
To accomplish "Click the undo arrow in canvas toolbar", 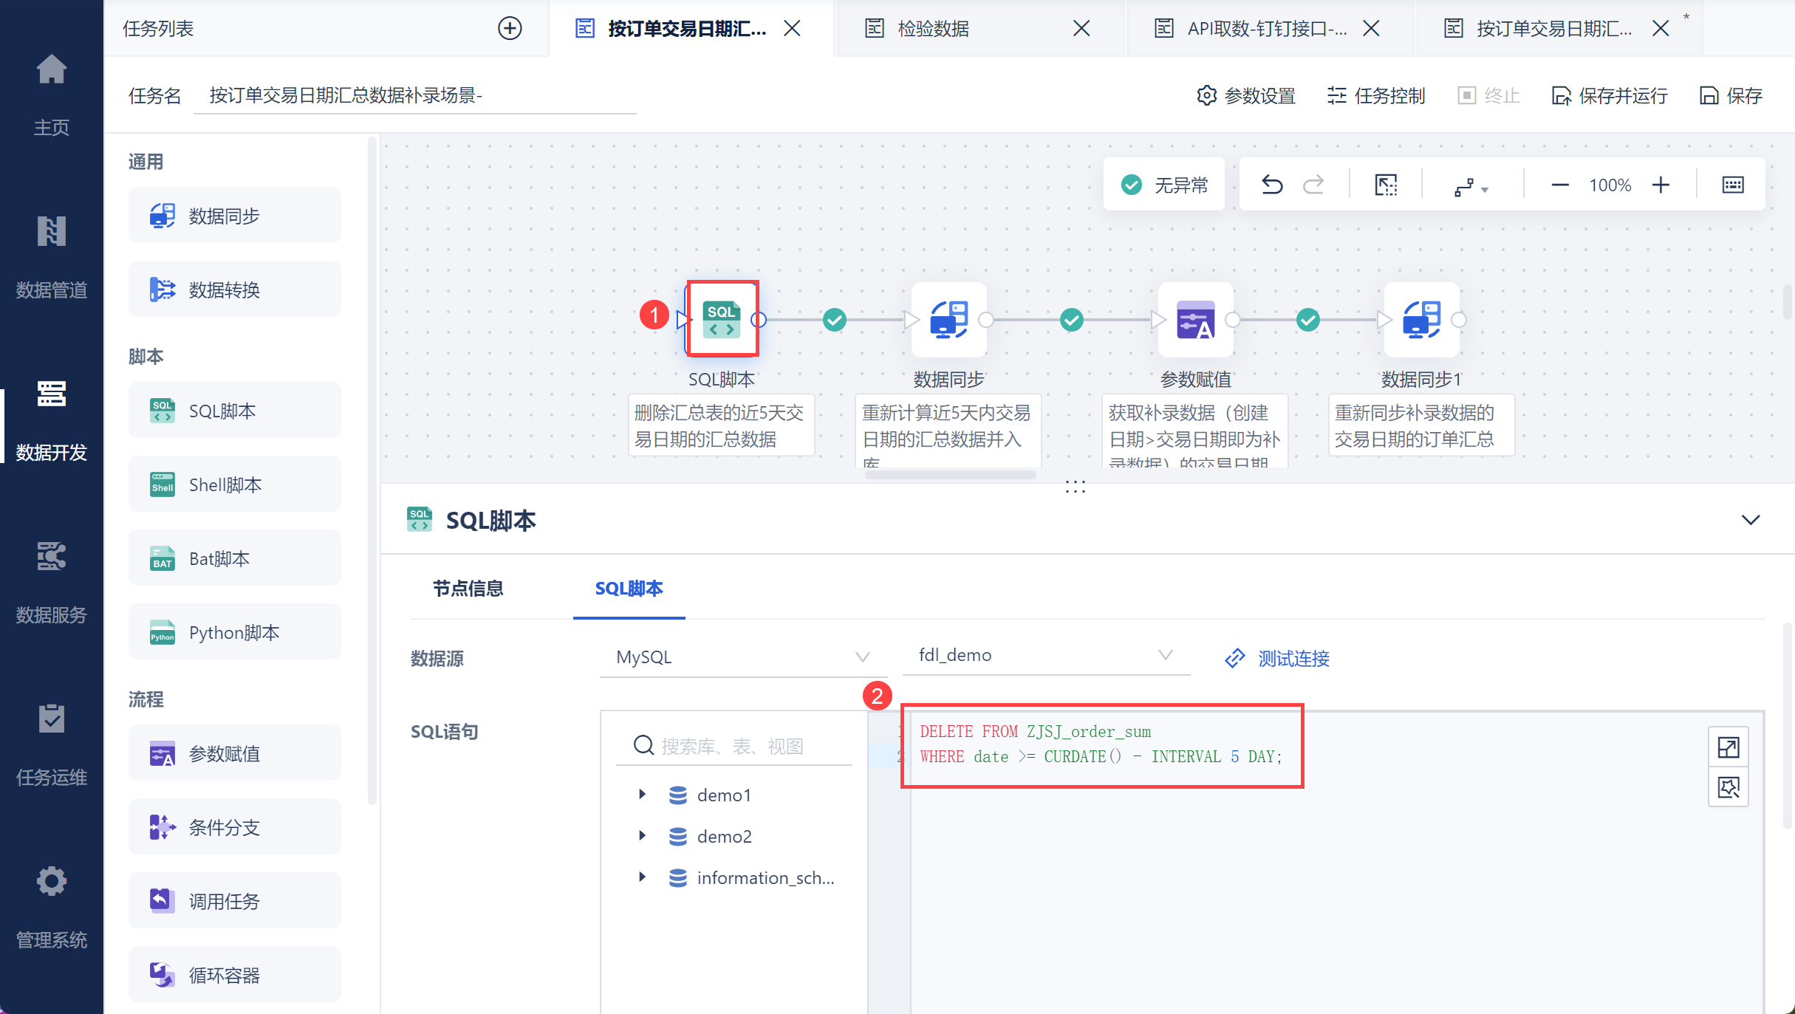I will pyautogui.click(x=1271, y=185).
